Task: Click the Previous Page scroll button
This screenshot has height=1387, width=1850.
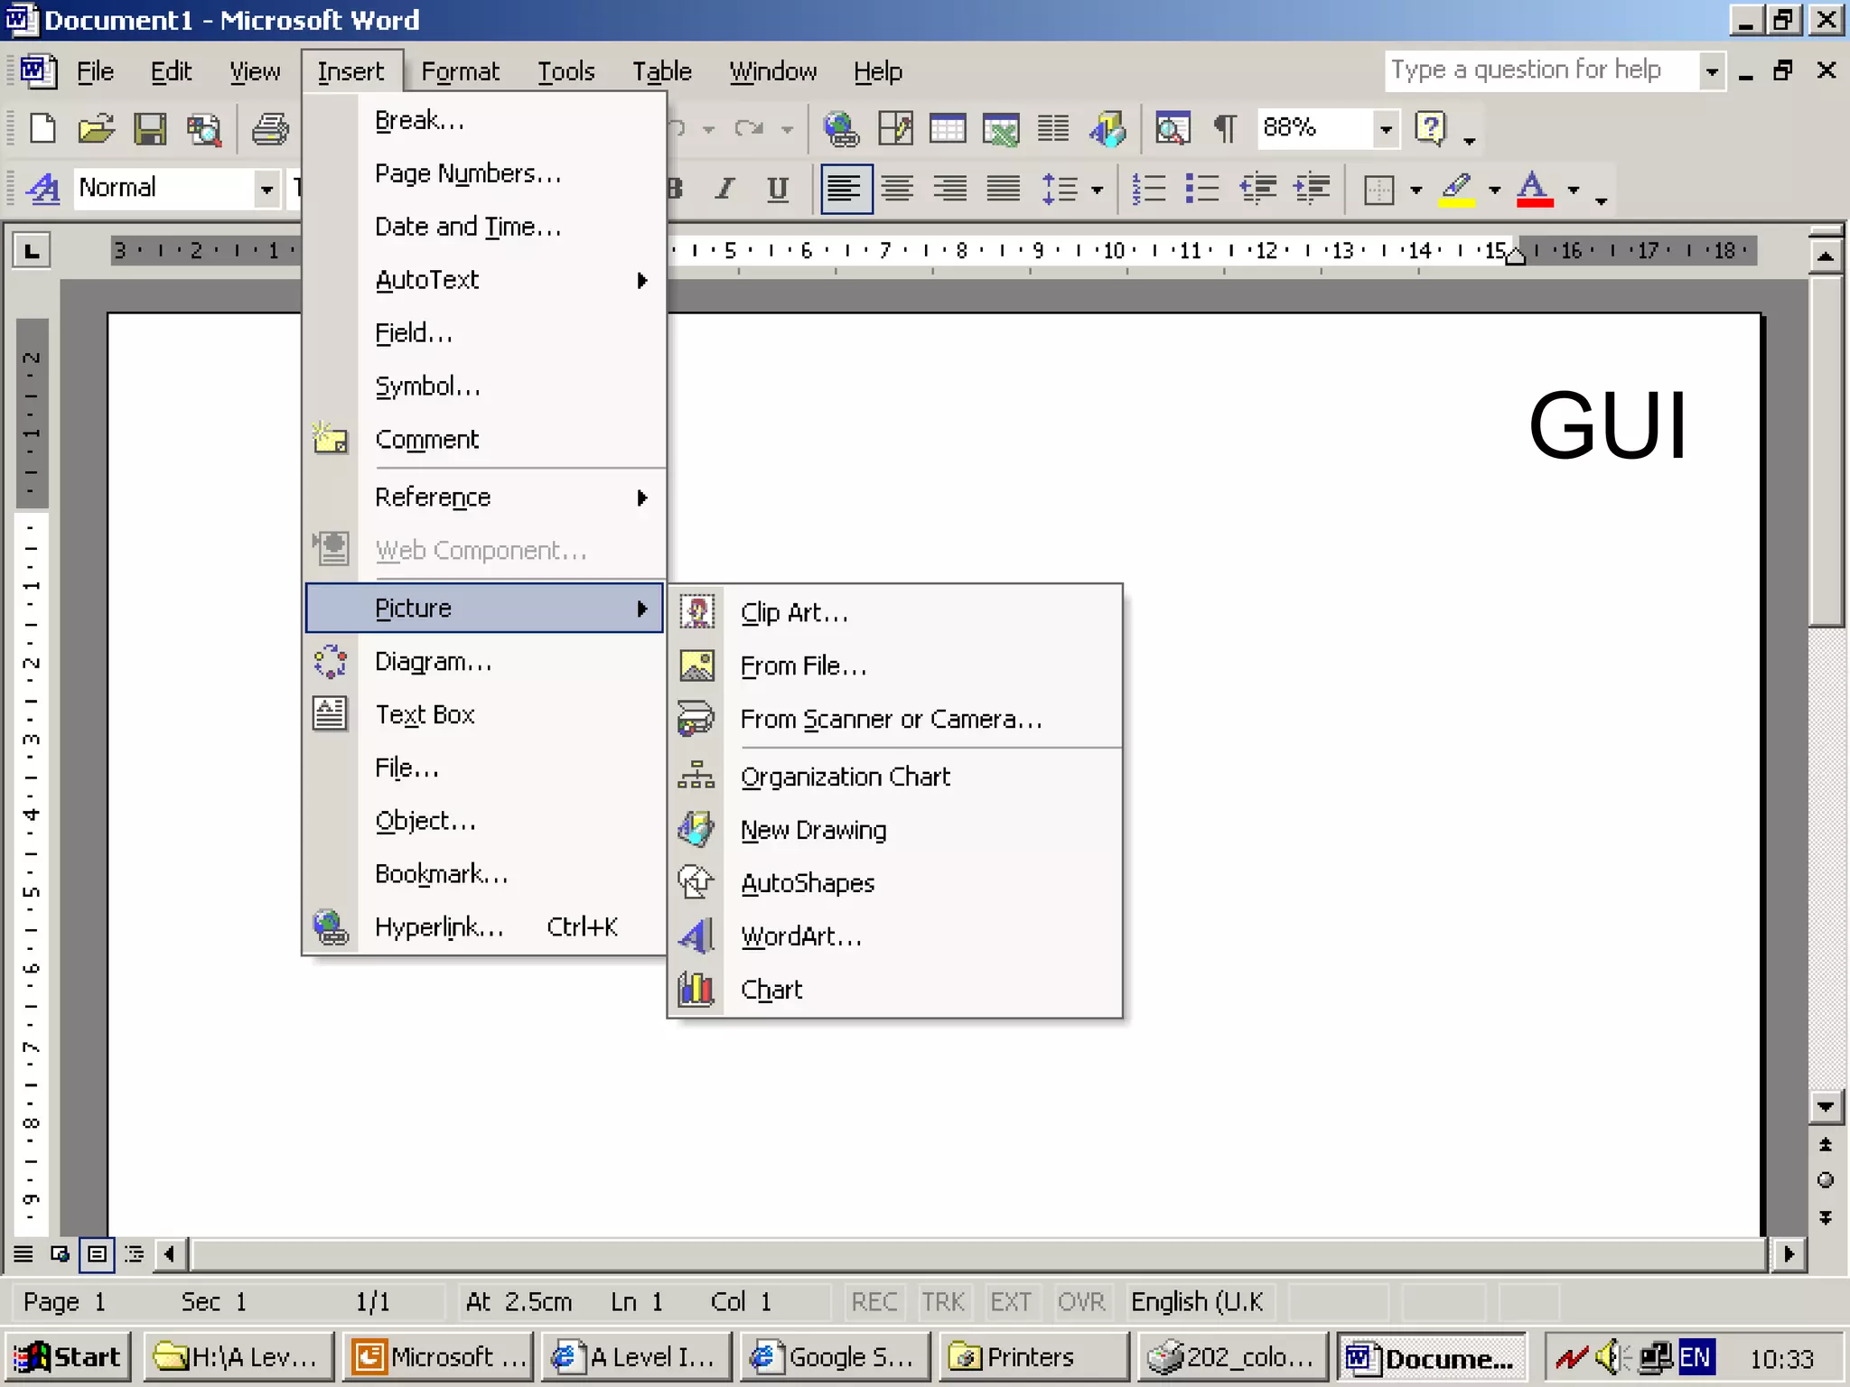Action: point(1826,1144)
